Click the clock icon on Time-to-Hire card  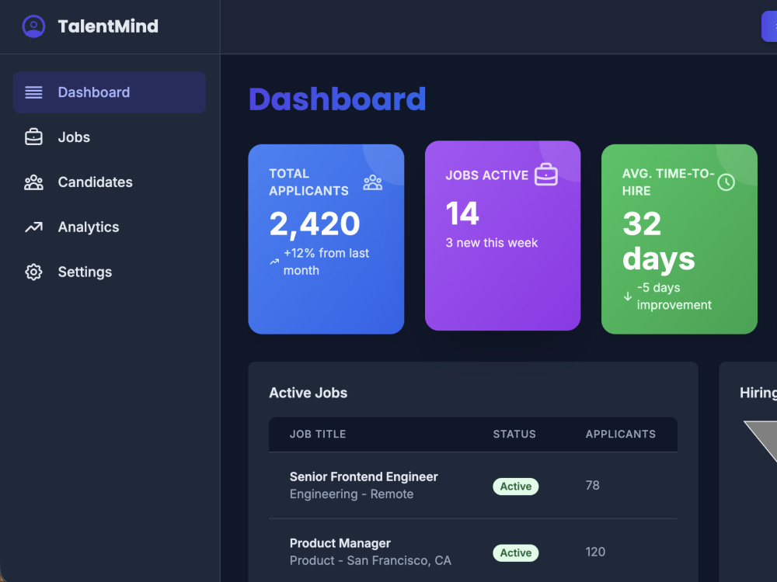click(726, 182)
